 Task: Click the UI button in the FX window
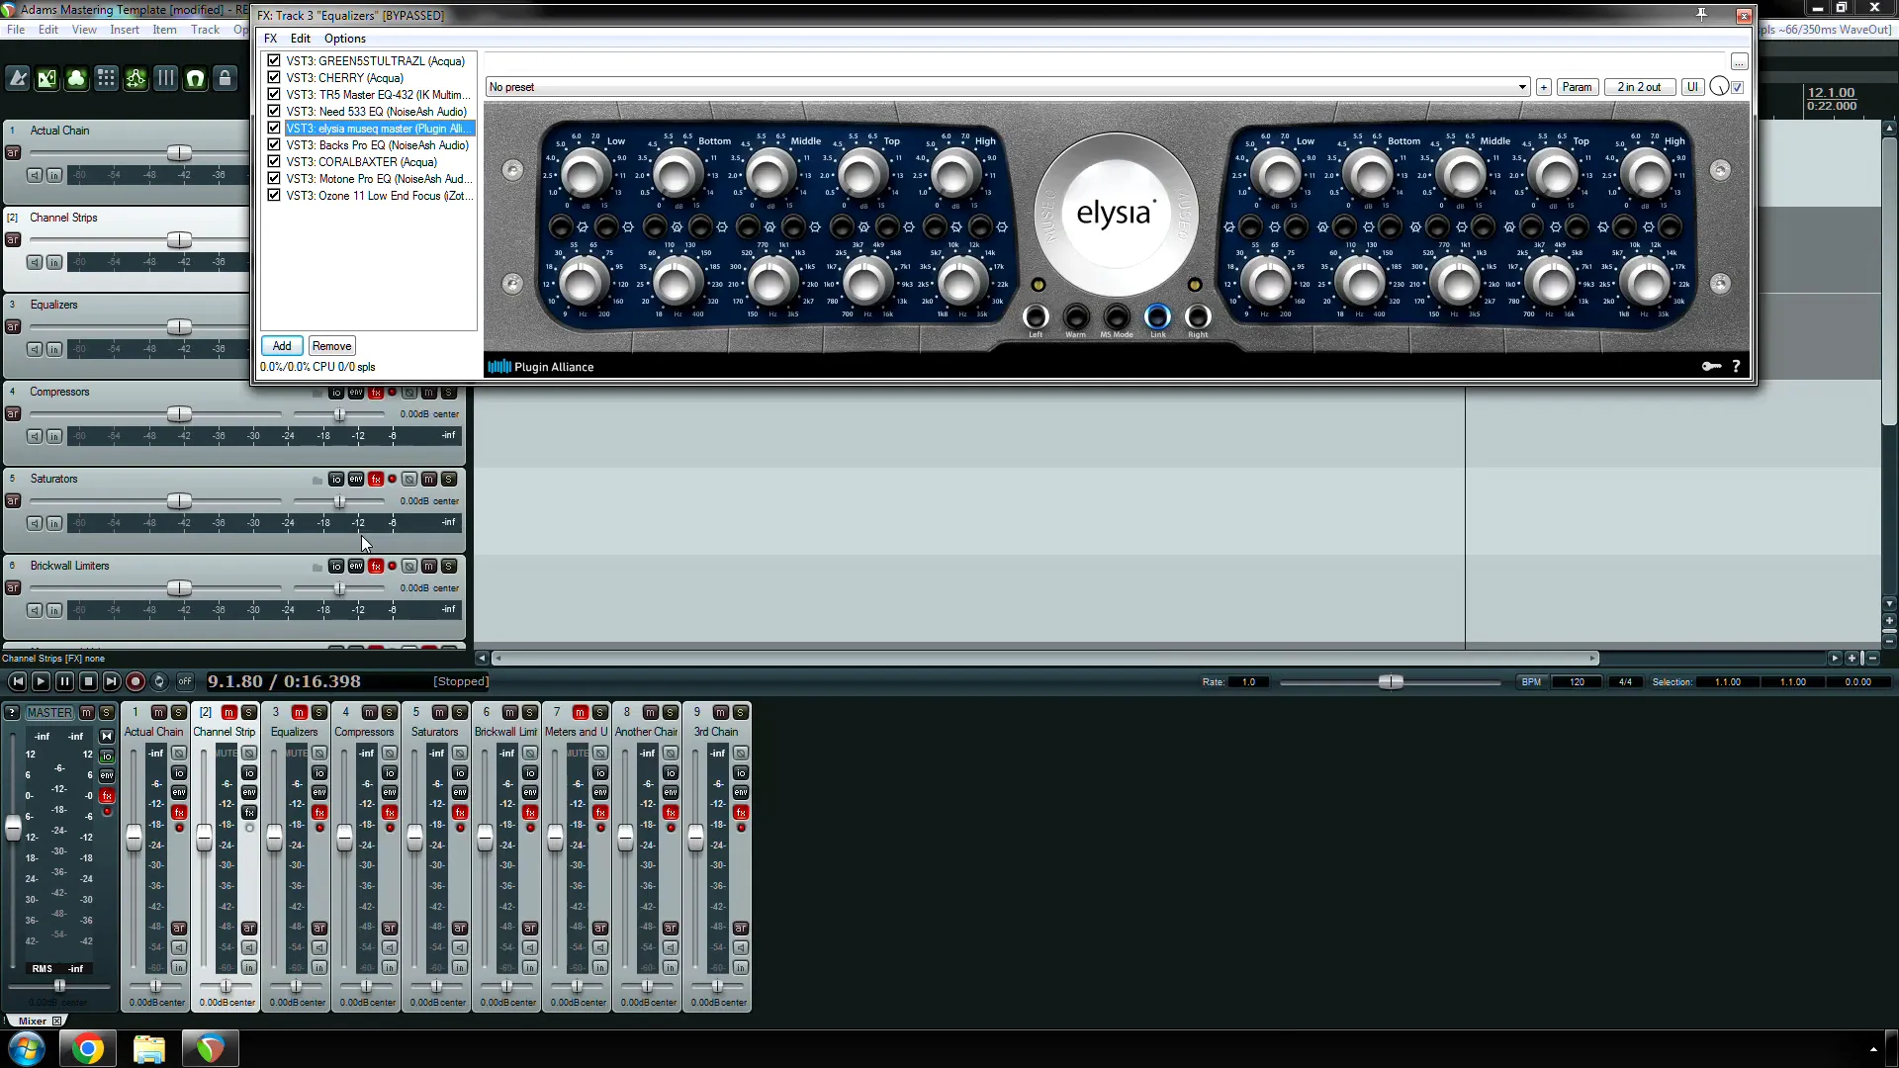(x=1692, y=87)
